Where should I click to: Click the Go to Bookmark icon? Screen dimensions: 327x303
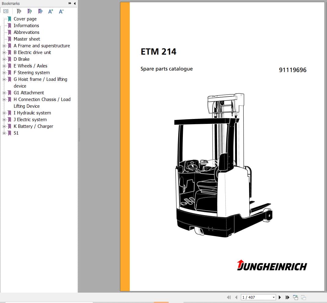click(x=40, y=11)
